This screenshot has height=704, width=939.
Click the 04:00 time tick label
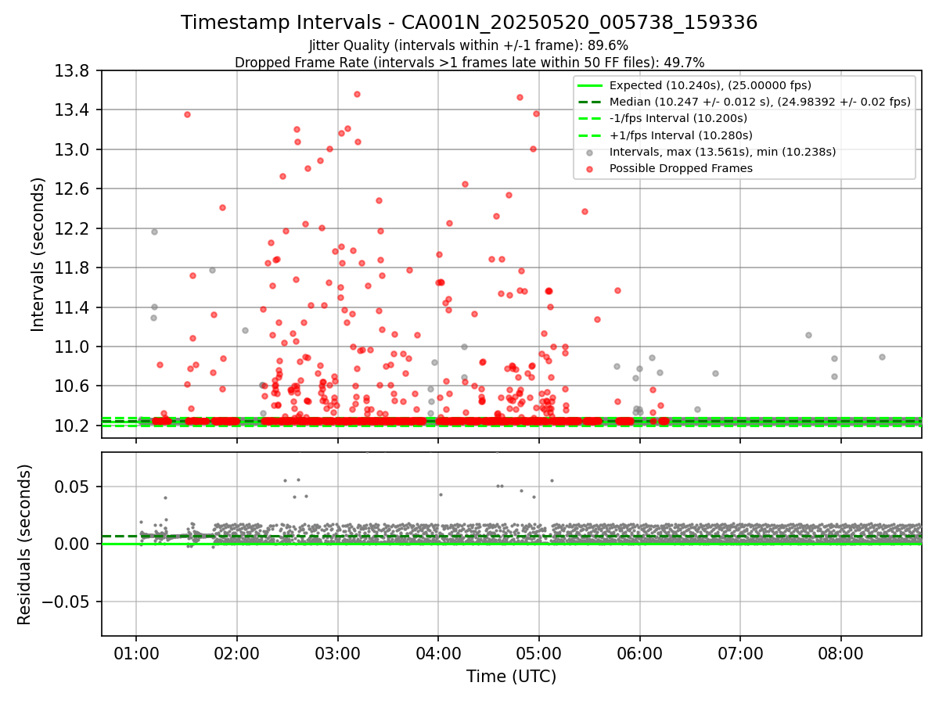pyautogui.click(x=438, y=654)
